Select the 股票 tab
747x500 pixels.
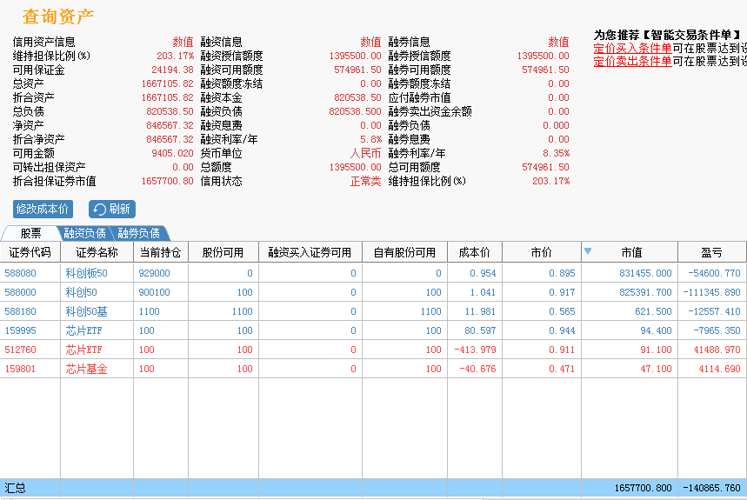(x=30, y=233)
